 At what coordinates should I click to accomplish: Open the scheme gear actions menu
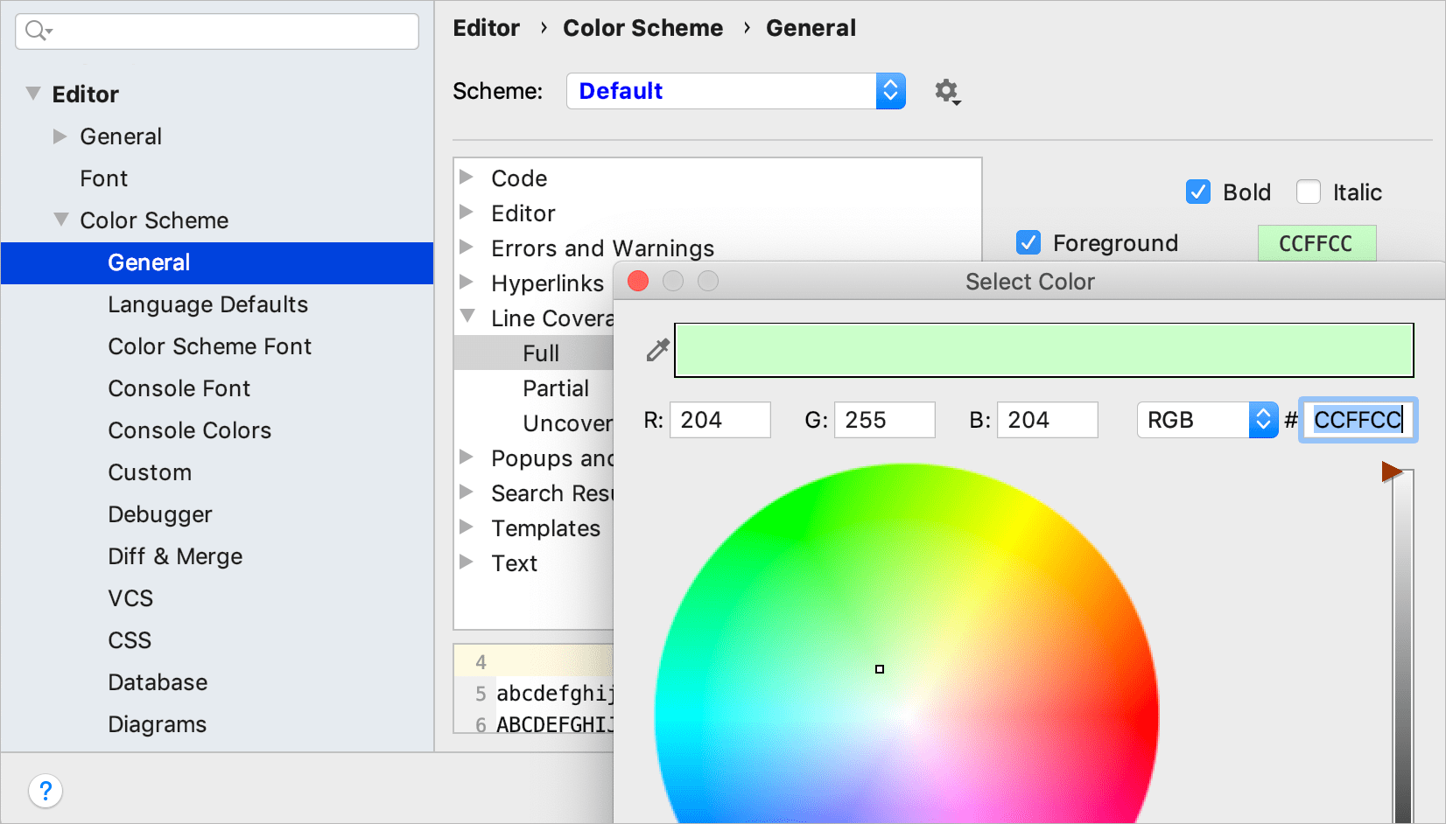[947, 91]
